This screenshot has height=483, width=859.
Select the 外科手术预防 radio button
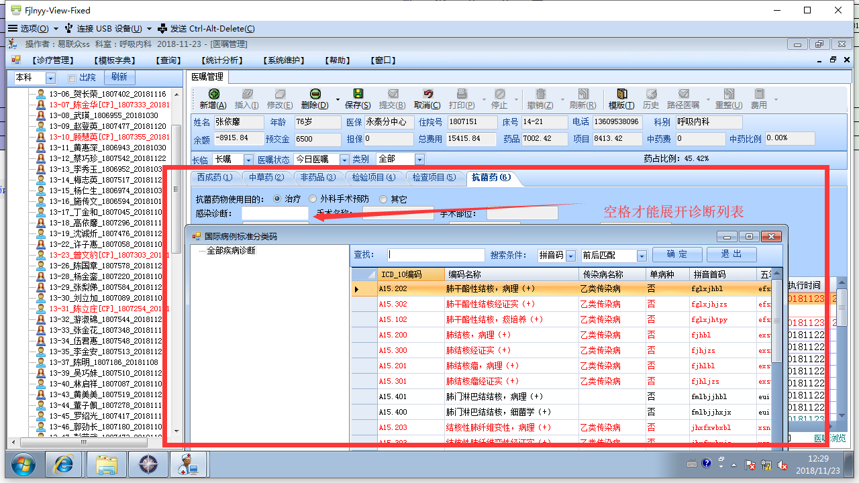(313, 199)
